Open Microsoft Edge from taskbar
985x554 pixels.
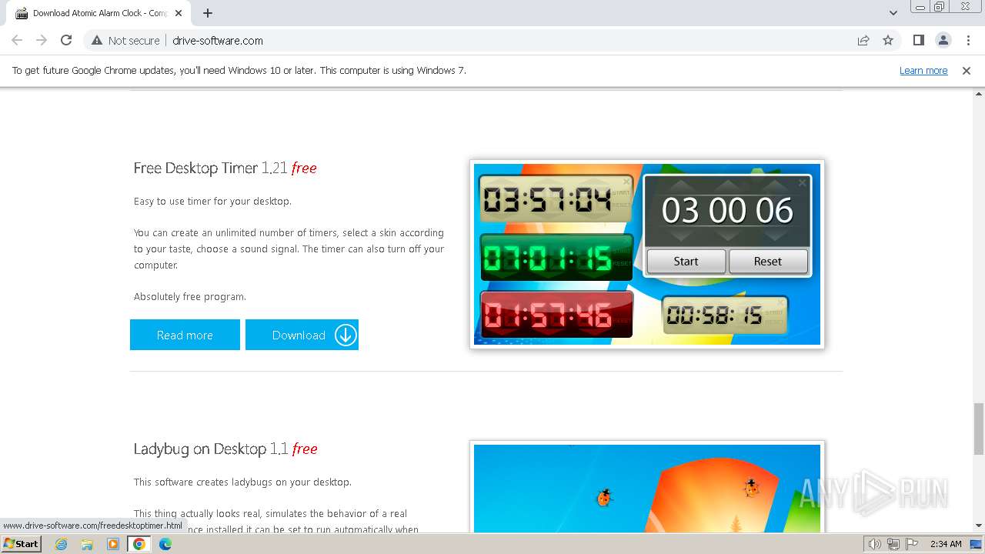(x=165, y=544)
